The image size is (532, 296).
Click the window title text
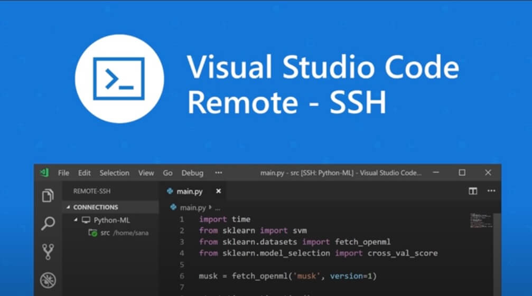pyautogui.click(x=341, y=173)
